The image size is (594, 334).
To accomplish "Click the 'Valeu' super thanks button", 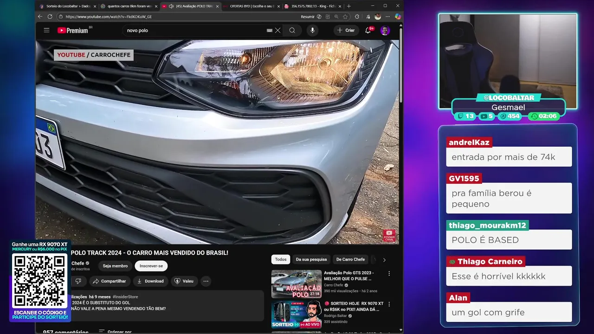I will [x=184, y=281].
